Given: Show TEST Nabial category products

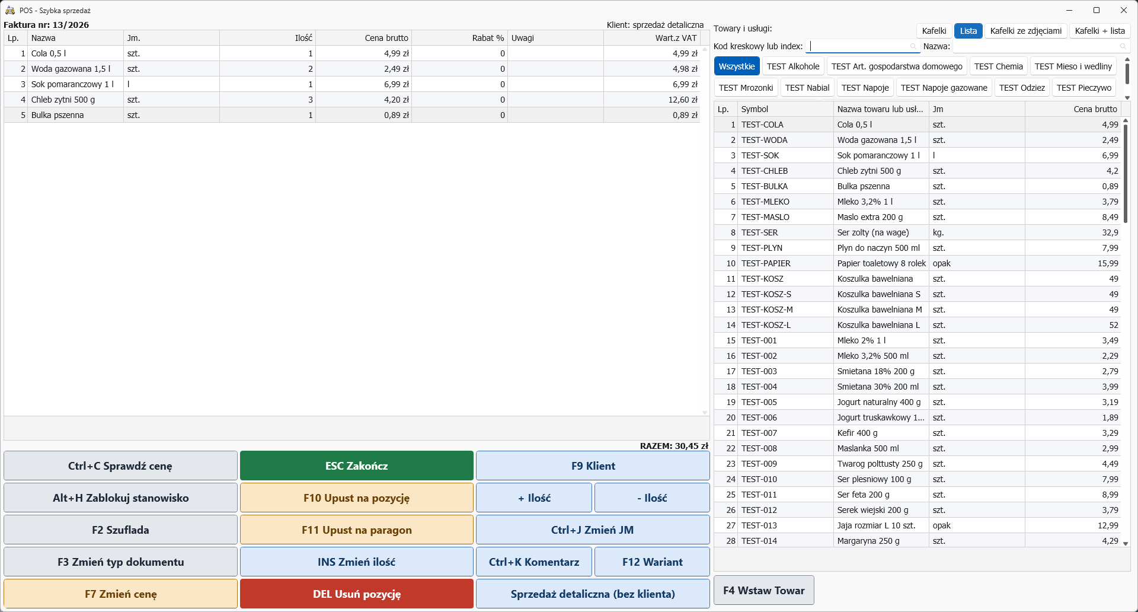Looking at the screenshot, I should pos(807,88).
